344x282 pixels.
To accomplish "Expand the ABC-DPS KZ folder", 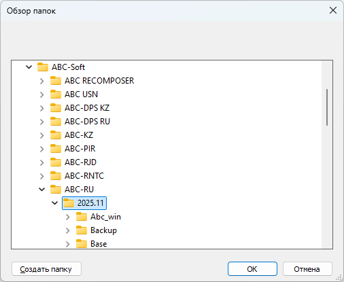I will tap(42, 108).
